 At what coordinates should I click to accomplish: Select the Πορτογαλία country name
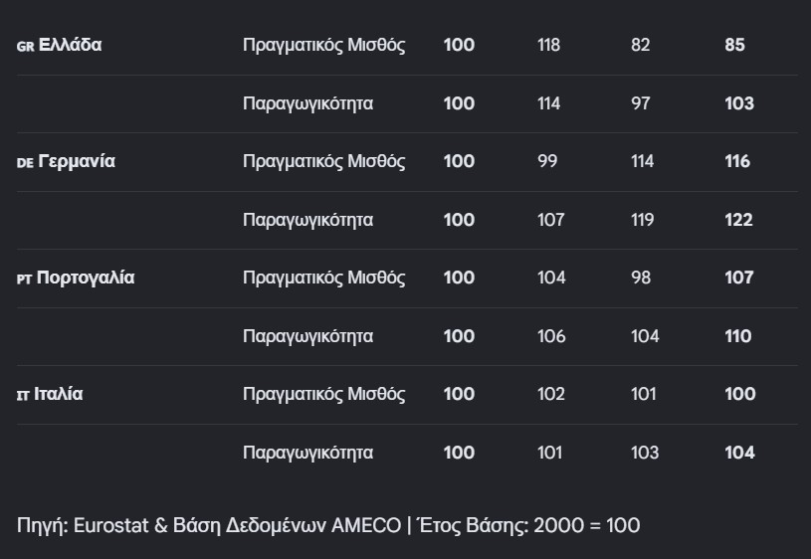86,278
